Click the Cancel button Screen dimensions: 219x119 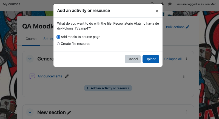[x=133, y=59]
